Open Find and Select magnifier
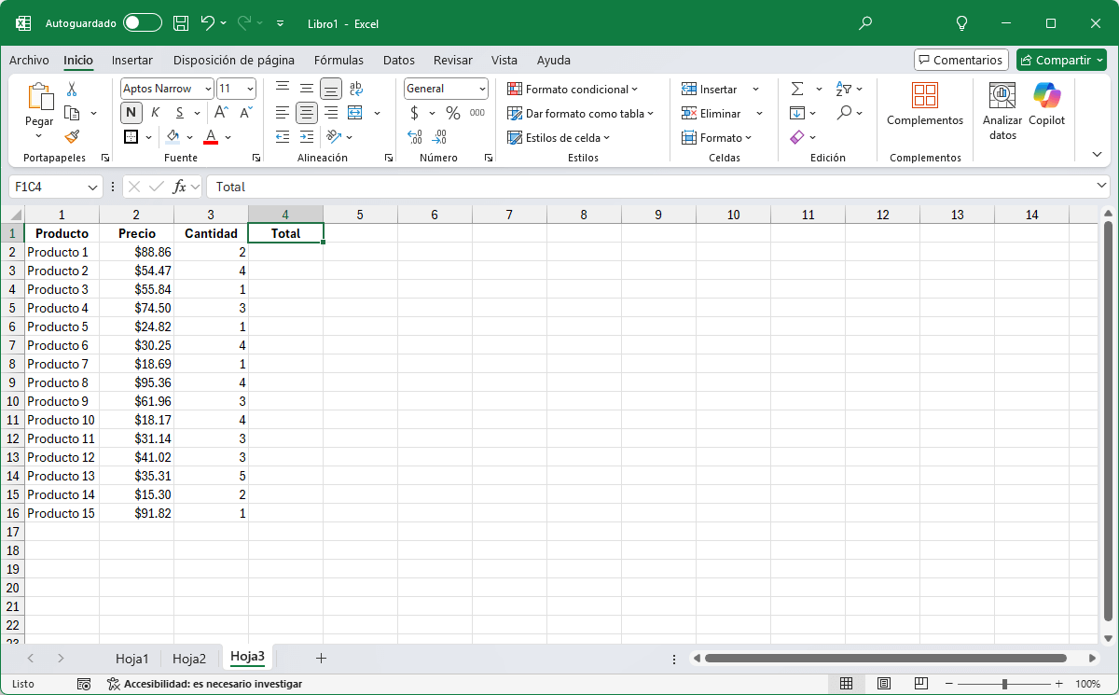Image resolution: width=1119 pixels, height=695 pixels. tap(844, 113)
